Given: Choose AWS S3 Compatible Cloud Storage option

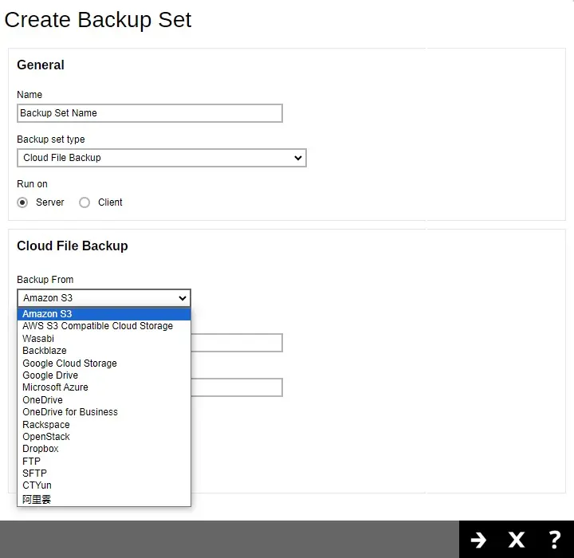Looking at the screenshot, I should (x=104, y=326).
